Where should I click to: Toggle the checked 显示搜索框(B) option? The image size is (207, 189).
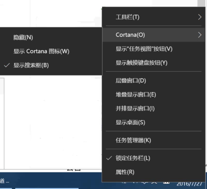tap(51, 65)
